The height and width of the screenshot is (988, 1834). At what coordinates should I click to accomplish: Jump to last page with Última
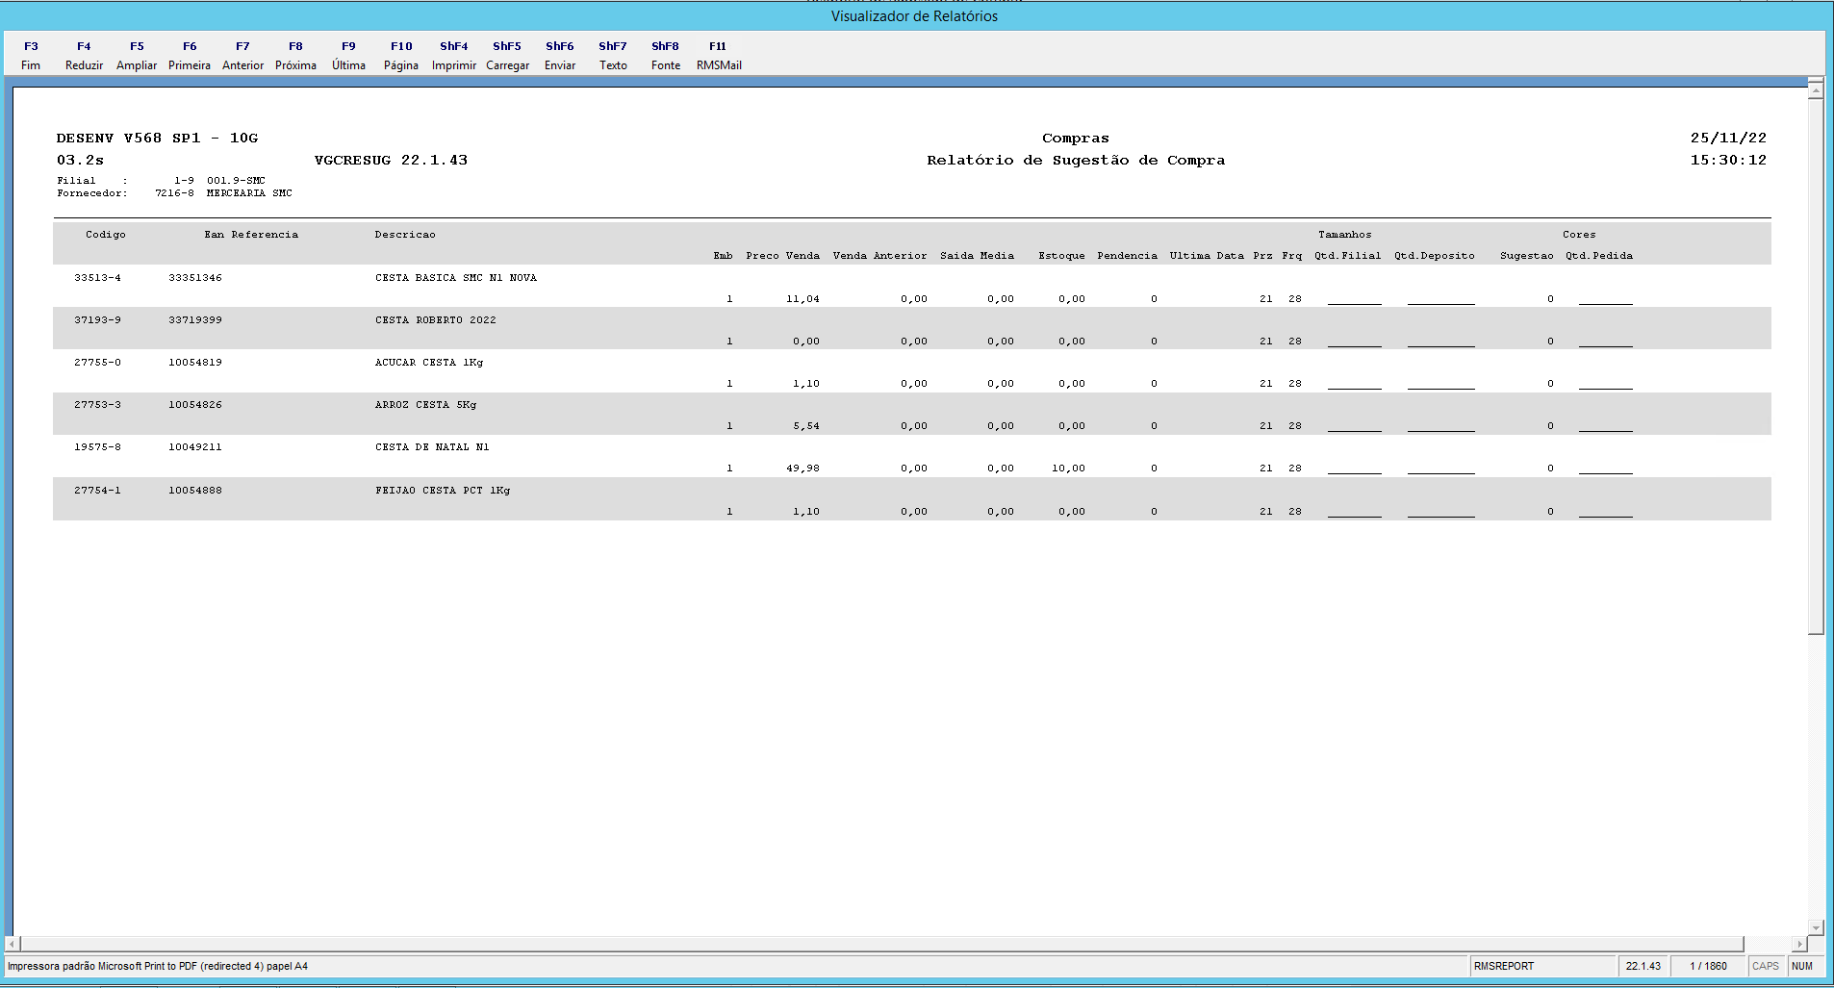tap(348, 56)
